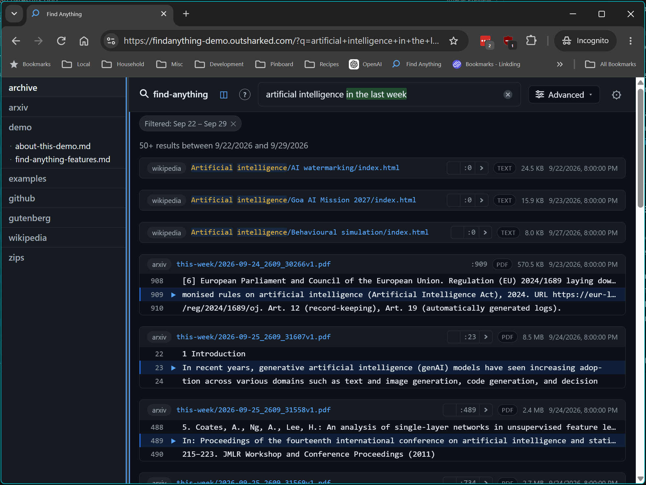This screenshot has height=485, width=646.
Task: Open the Development bookmarks folder
Action: point(219,64)
